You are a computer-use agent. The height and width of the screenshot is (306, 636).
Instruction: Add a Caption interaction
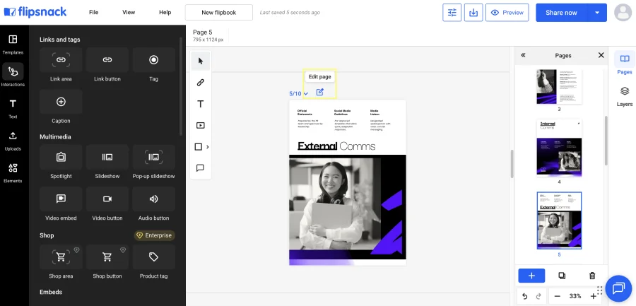(x=61, y=102)
